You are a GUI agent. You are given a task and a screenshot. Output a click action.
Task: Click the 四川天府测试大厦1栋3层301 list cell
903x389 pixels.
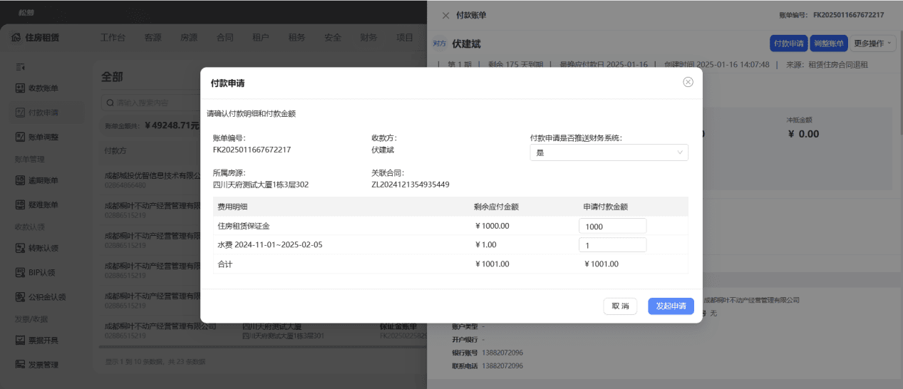coord(284,336)
